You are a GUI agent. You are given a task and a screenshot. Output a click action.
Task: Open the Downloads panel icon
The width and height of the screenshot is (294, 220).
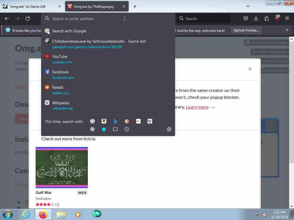click(x=256, y=18)
